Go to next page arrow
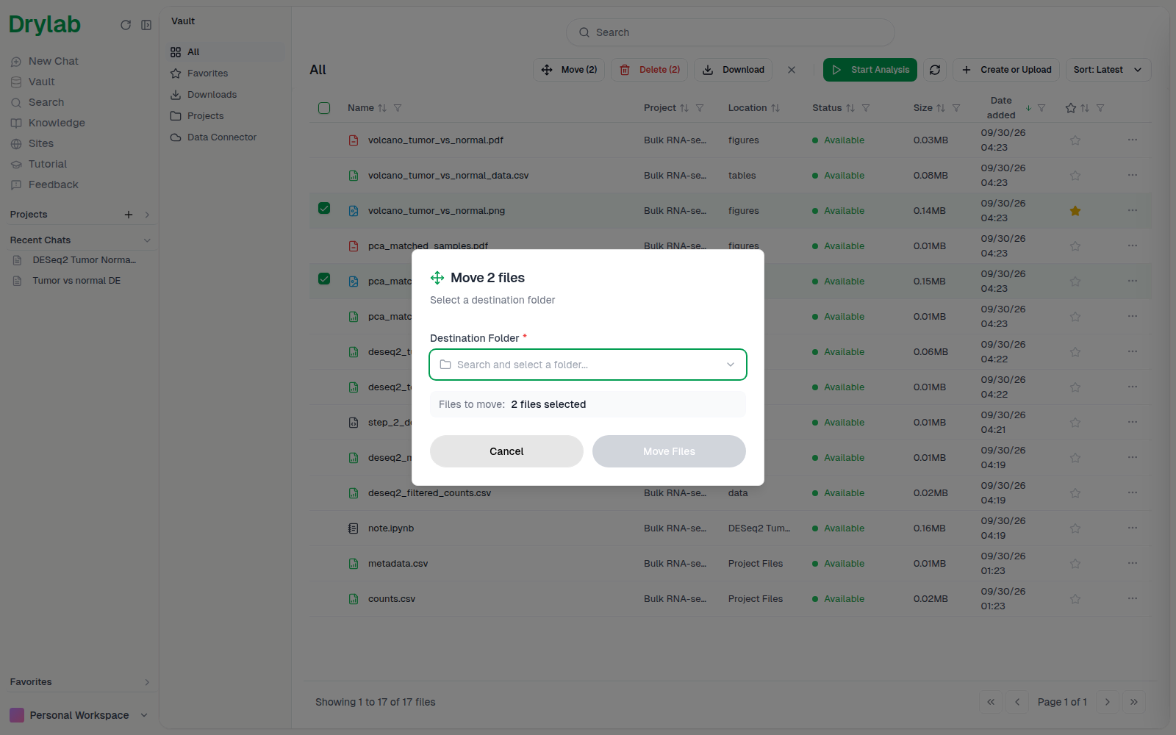 point(1108,702)
